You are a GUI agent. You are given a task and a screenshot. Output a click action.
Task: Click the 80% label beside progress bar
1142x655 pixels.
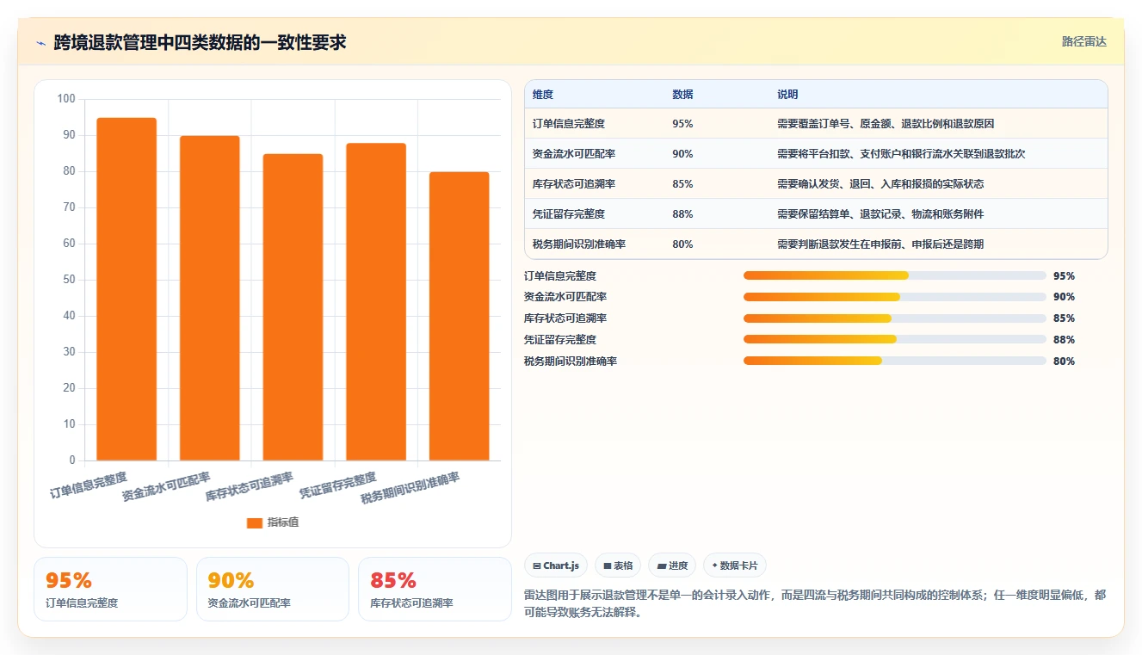tap(1064, 361)
